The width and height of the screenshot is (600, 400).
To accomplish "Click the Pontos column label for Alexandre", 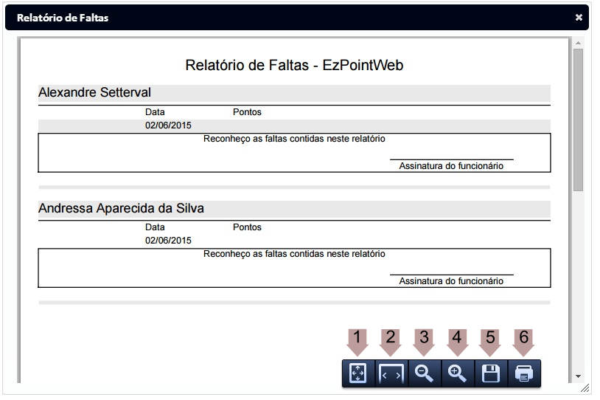I will tap(247, 112).
